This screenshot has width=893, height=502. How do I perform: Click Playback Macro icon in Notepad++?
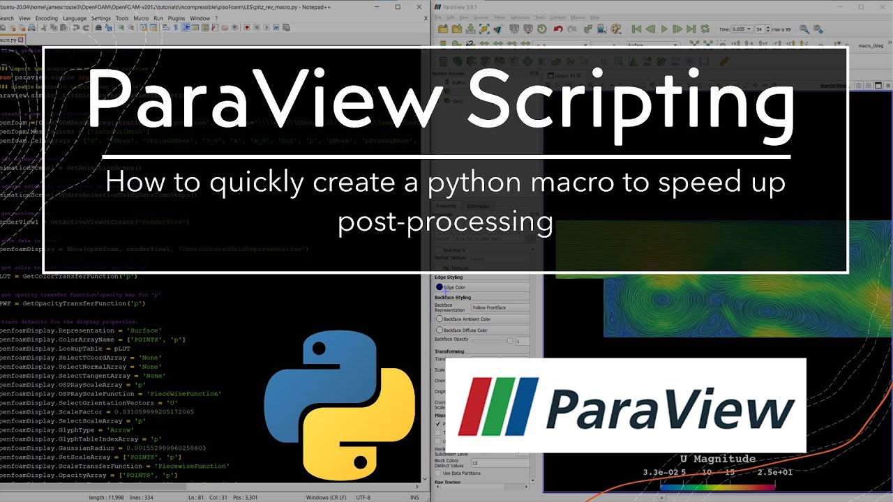[267, 28]
